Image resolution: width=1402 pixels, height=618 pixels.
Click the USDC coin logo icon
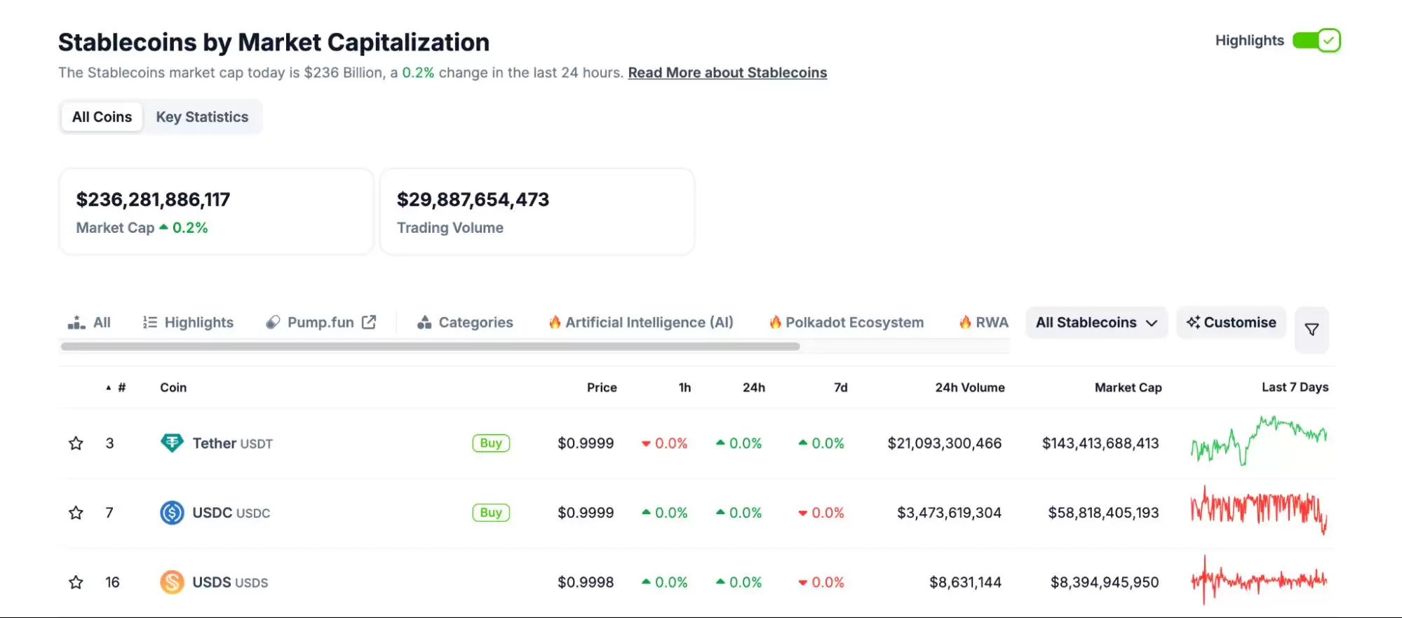tap(172, 513)
